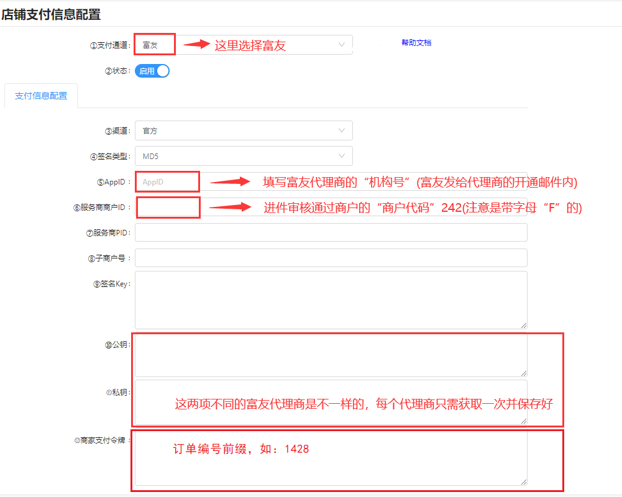
Task: Expand the 渠道 dropdown showing 官方
Action: pos(244,130)
